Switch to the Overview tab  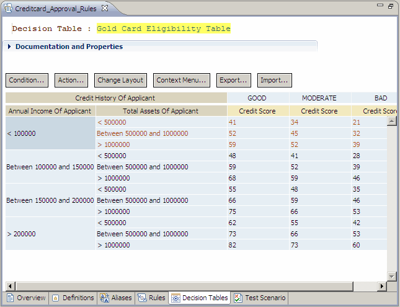pyautogui.click(x=25, y=298)
